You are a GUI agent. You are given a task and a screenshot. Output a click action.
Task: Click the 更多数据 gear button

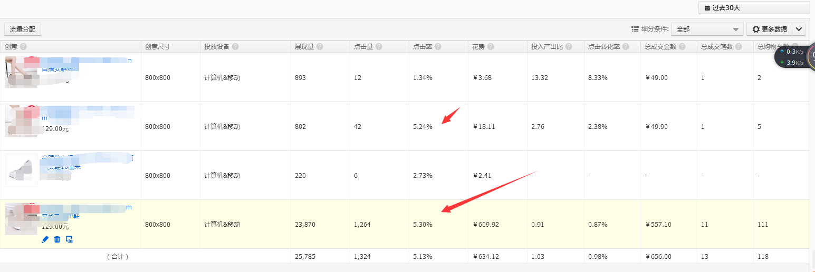[769, 29]
